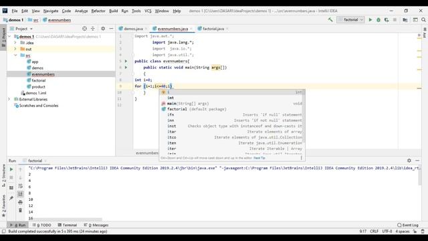Image resolution: width=428 pixels, height=241 pixels.
Task: Select product class in project tree
Action: tap(39, 86)
